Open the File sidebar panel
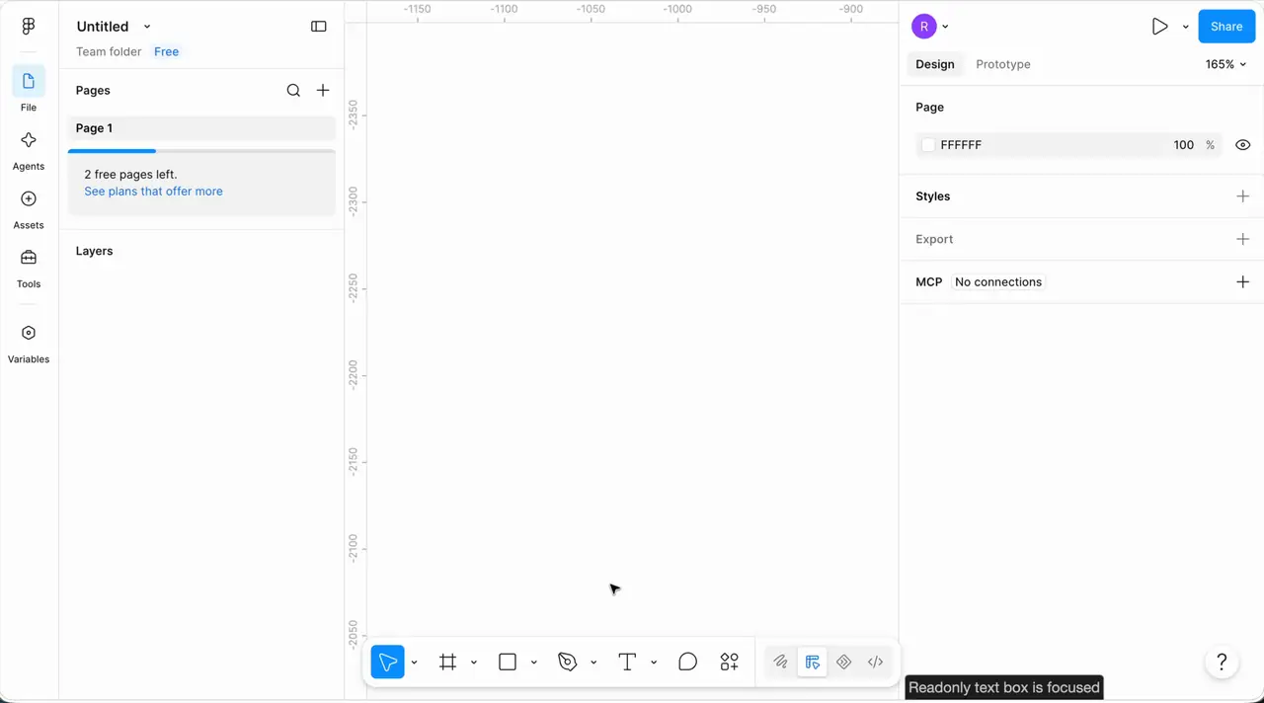Image resolution: width=1264 pixels, height=703 pixels. coord(29,89)
